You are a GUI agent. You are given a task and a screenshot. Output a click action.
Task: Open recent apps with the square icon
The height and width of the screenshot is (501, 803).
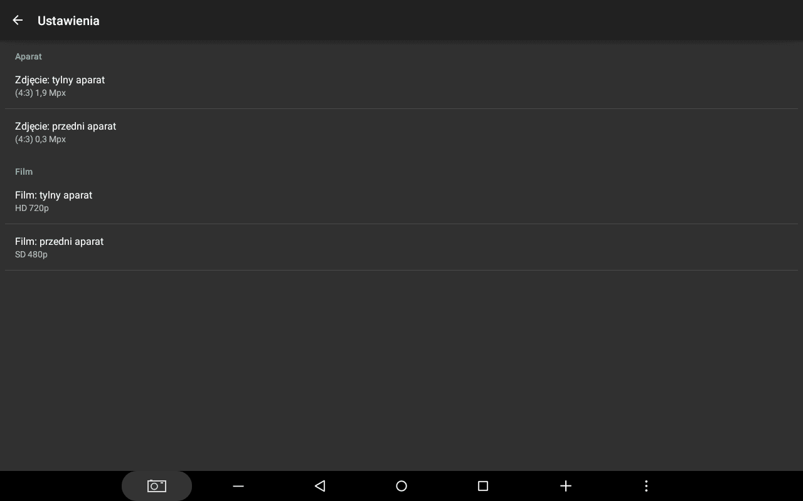[x=483, y=486]
